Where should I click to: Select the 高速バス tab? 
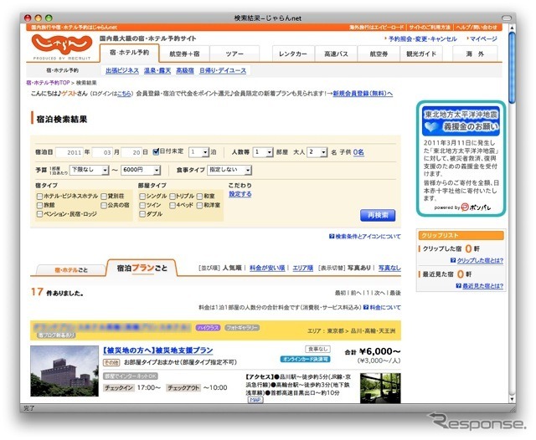pyautogui.click(x=336, y=54)
